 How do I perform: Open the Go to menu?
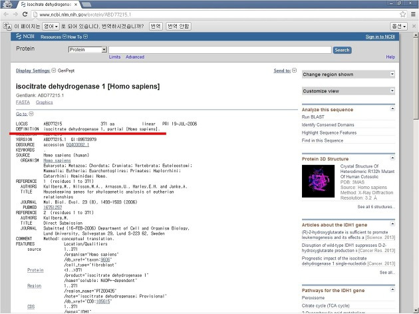25,114
